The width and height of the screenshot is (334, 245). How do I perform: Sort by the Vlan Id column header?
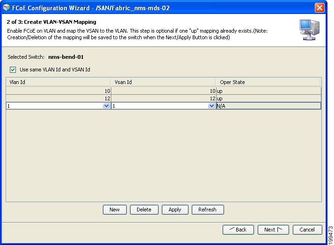click(x=58, y=82)
